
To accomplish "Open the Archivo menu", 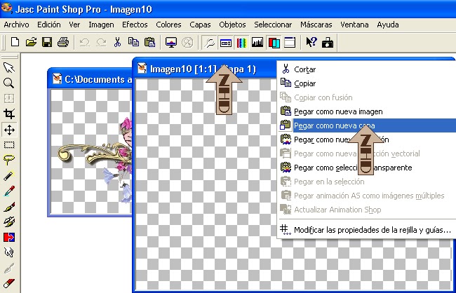I will pyautogui.click(x=17, y=25).
